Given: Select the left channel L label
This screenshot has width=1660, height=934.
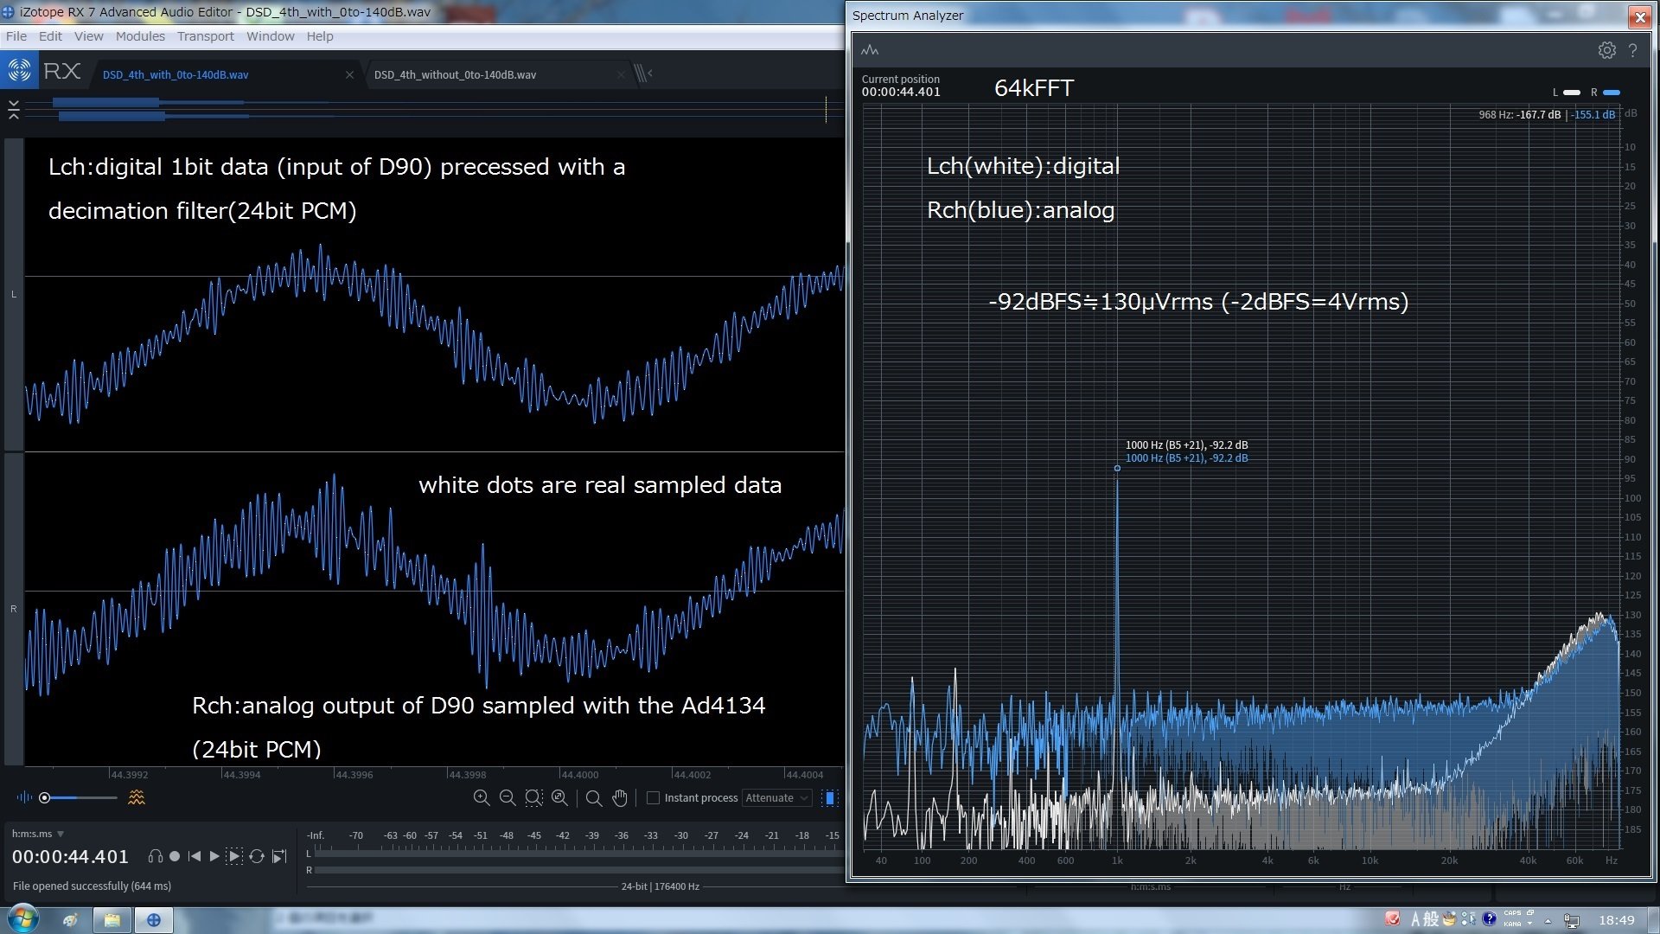Looking at the screenshot, I should [x=14, y=294].
